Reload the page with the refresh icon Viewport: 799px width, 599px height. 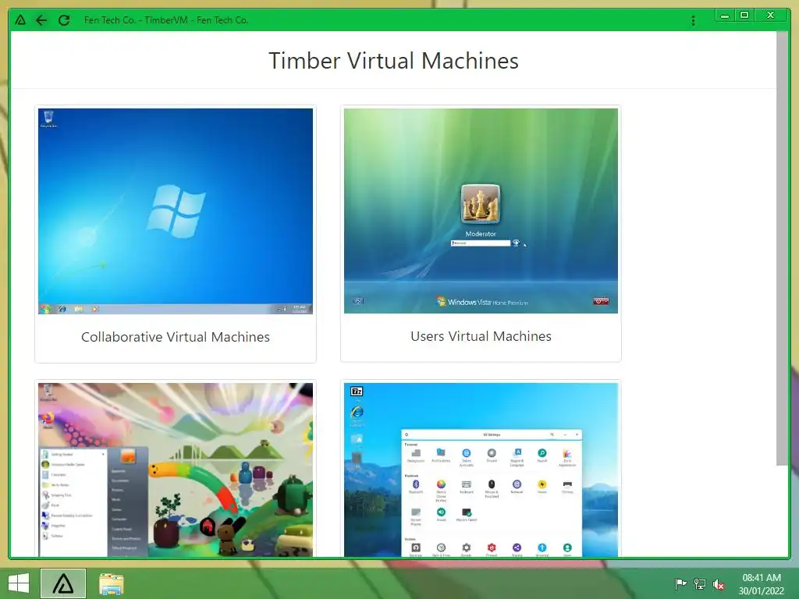tap(64, 19)
